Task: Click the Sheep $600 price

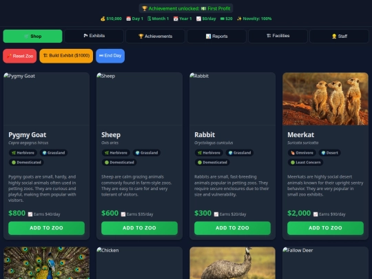Action: point(110,213)
